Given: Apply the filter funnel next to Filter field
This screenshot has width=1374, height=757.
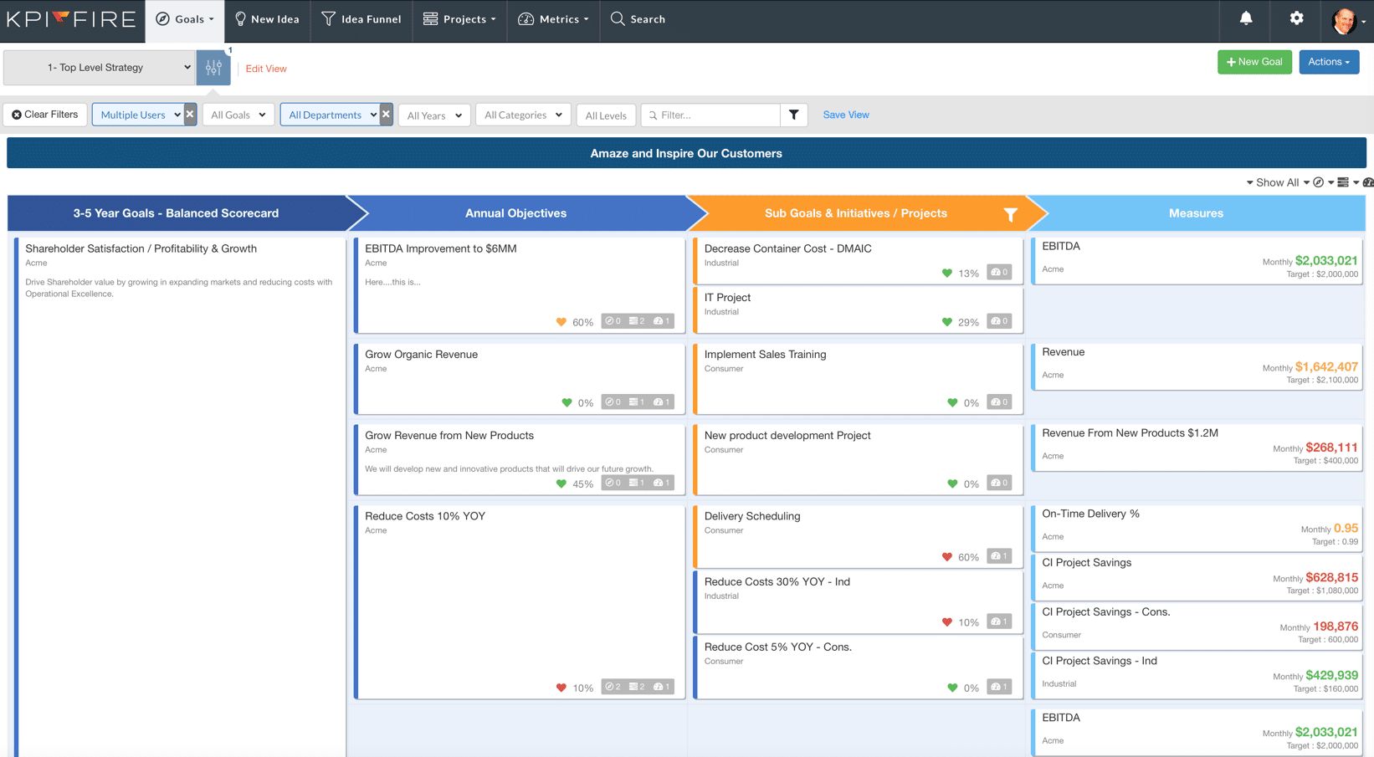Looking at the screenshot, I should tap(793, 115).
